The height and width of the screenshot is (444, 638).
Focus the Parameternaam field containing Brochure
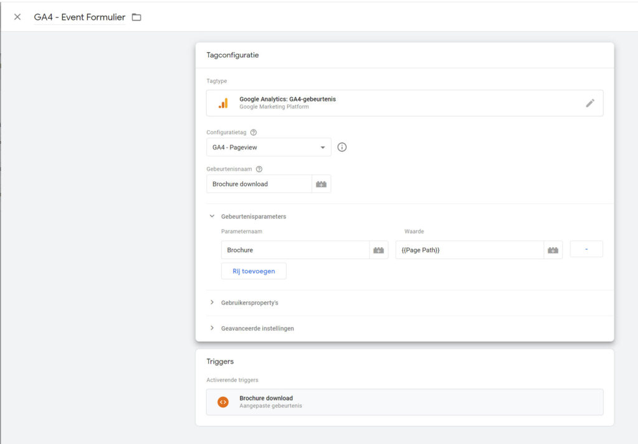[x=295, y=250]
